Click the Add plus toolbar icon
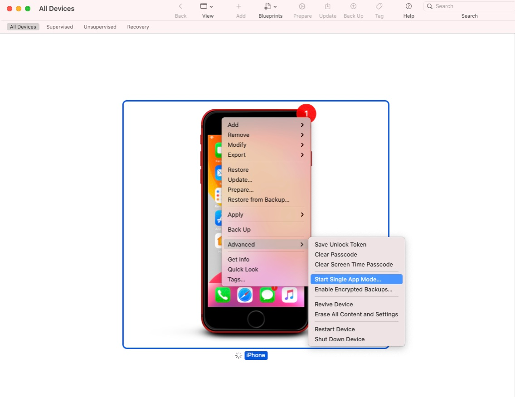Image resolution: width=515 pixels, height=397 pixels. (x=239, y=6)
